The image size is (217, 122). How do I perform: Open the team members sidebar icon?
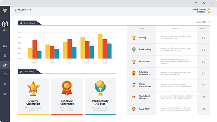[x=5, y=46]
